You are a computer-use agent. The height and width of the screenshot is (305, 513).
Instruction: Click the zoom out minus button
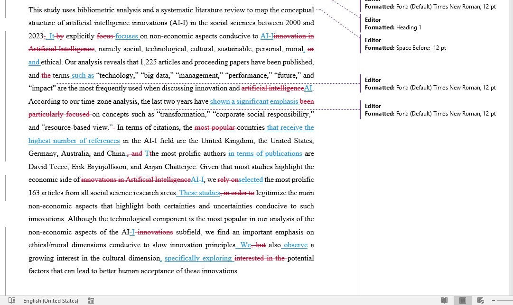tap(494, 300)
